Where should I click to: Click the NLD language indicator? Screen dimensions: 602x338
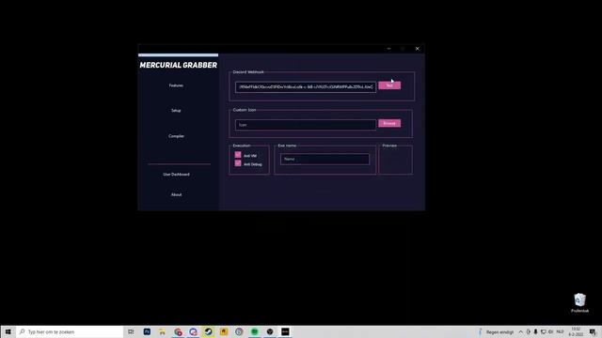(x=561, y=331)
